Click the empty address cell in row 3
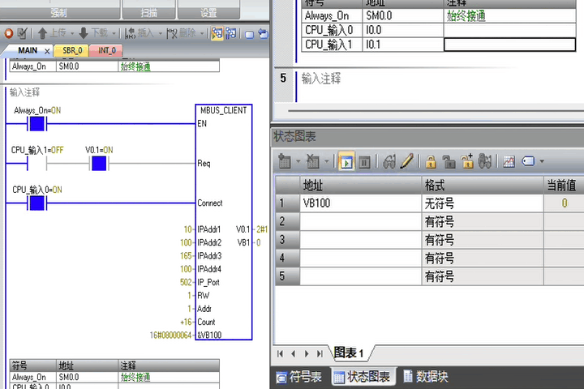Image resolution: width=584 pixels, height=389 pixels. point(361,240)
